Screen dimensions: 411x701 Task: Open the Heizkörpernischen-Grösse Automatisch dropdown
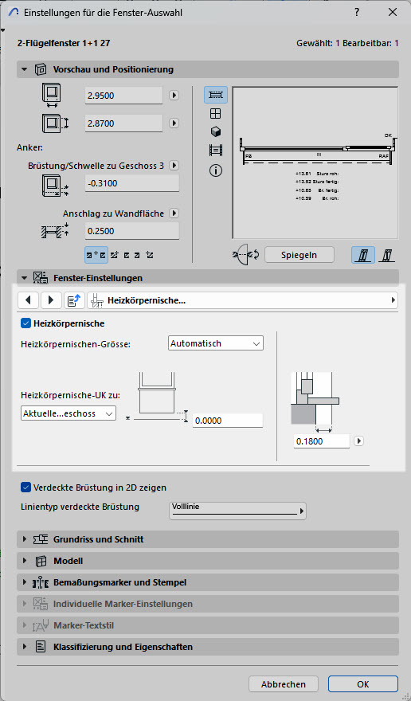point(217,343)
